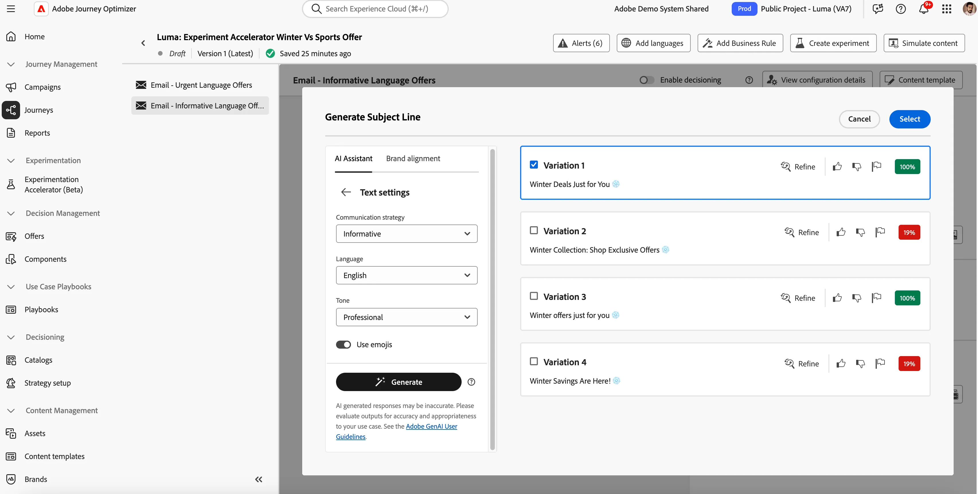Open the feedback chat icon in header
The height and width of the screenshot is (494, 978).
pos(877,9)
